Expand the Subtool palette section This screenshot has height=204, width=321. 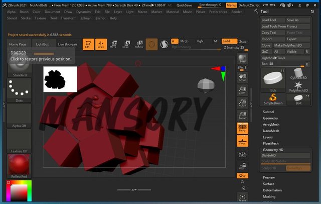tap(269, 112)
